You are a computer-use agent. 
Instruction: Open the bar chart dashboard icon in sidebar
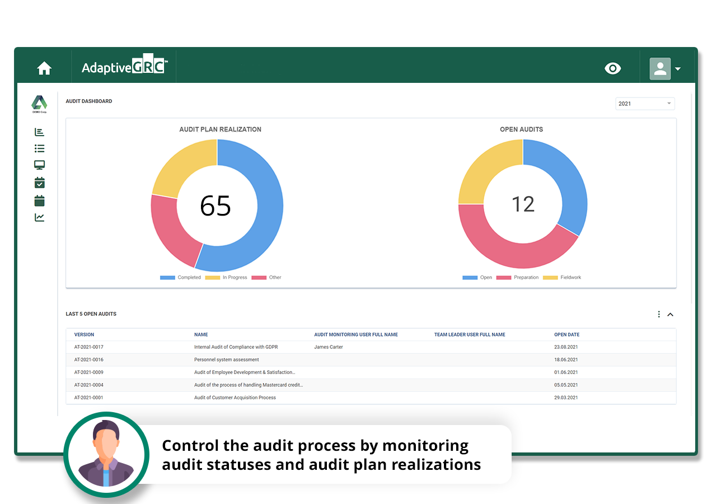point(39,132)
